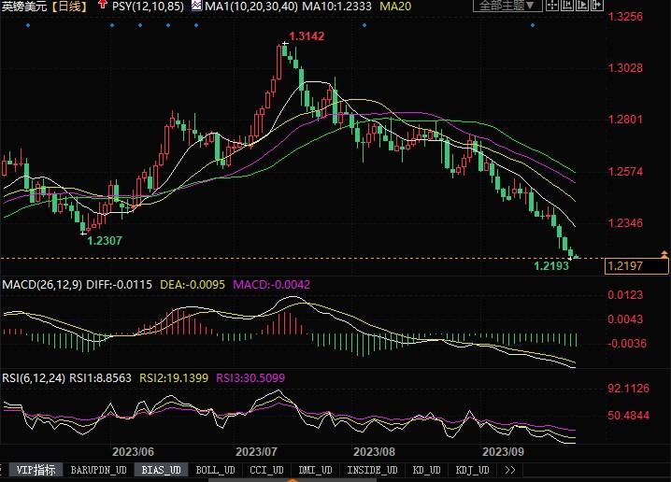The image size is (671, 482).
Task: Click the red arrow icon before PSY
Action: pos(102,6)
